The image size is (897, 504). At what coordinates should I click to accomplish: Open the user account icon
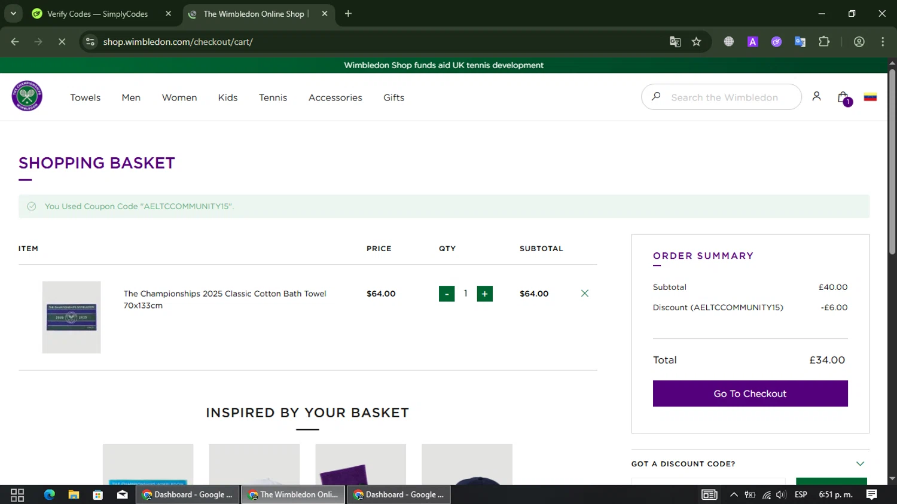point(816,96)
